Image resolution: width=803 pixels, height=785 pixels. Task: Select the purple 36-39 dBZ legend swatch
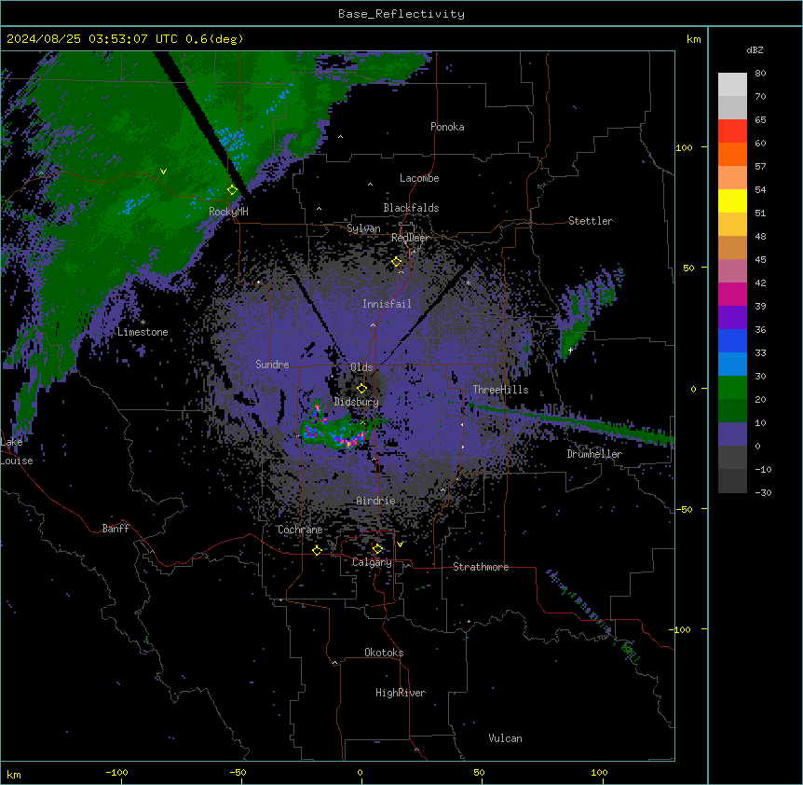(732, 318)
